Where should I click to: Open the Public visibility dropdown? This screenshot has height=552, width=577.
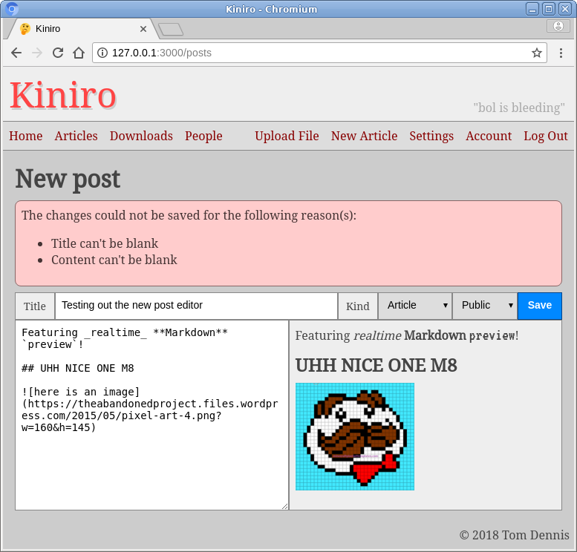click(485, 306)
